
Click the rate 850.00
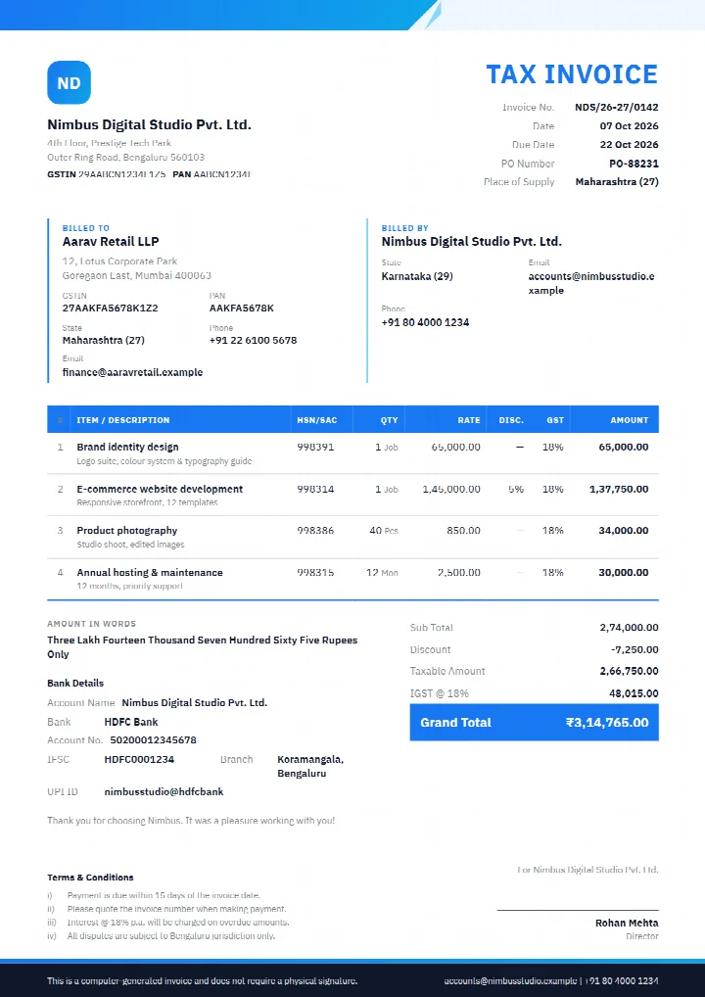(463, 530)
